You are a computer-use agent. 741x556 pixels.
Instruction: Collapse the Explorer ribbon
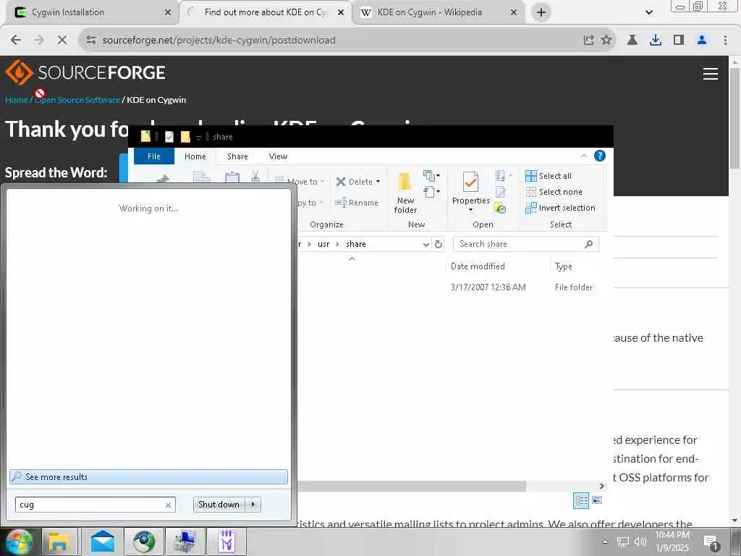coord(584,156)
